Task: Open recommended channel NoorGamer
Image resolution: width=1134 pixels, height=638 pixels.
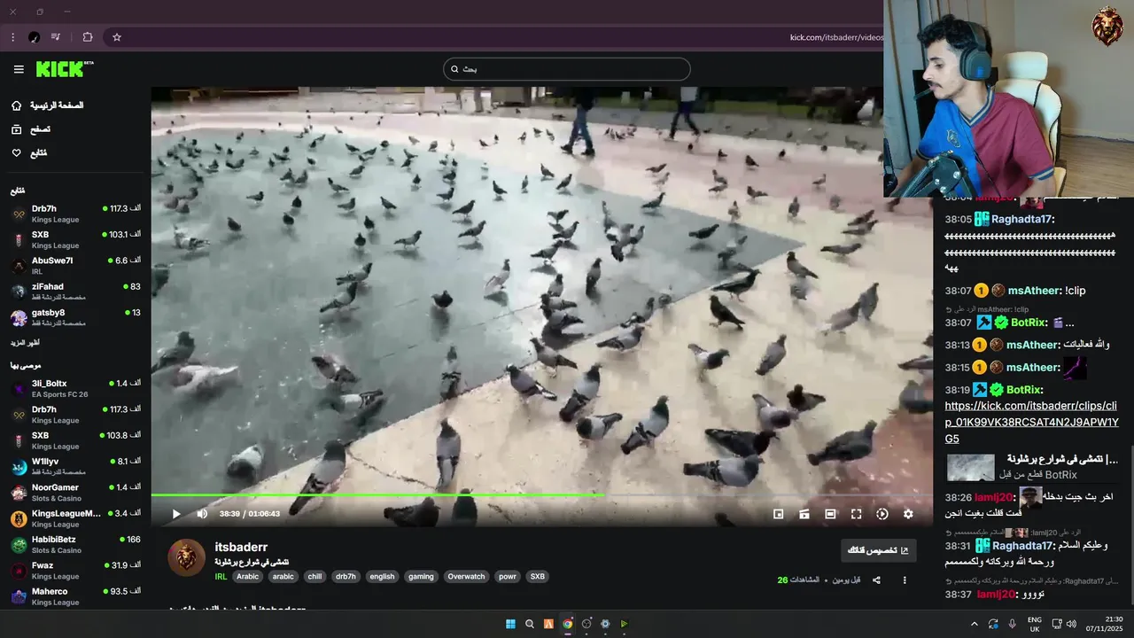Action: 75,492
